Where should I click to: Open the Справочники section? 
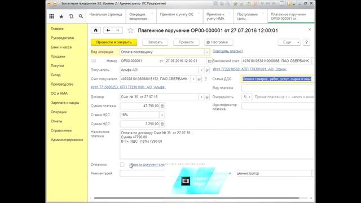tap(61, 130)
